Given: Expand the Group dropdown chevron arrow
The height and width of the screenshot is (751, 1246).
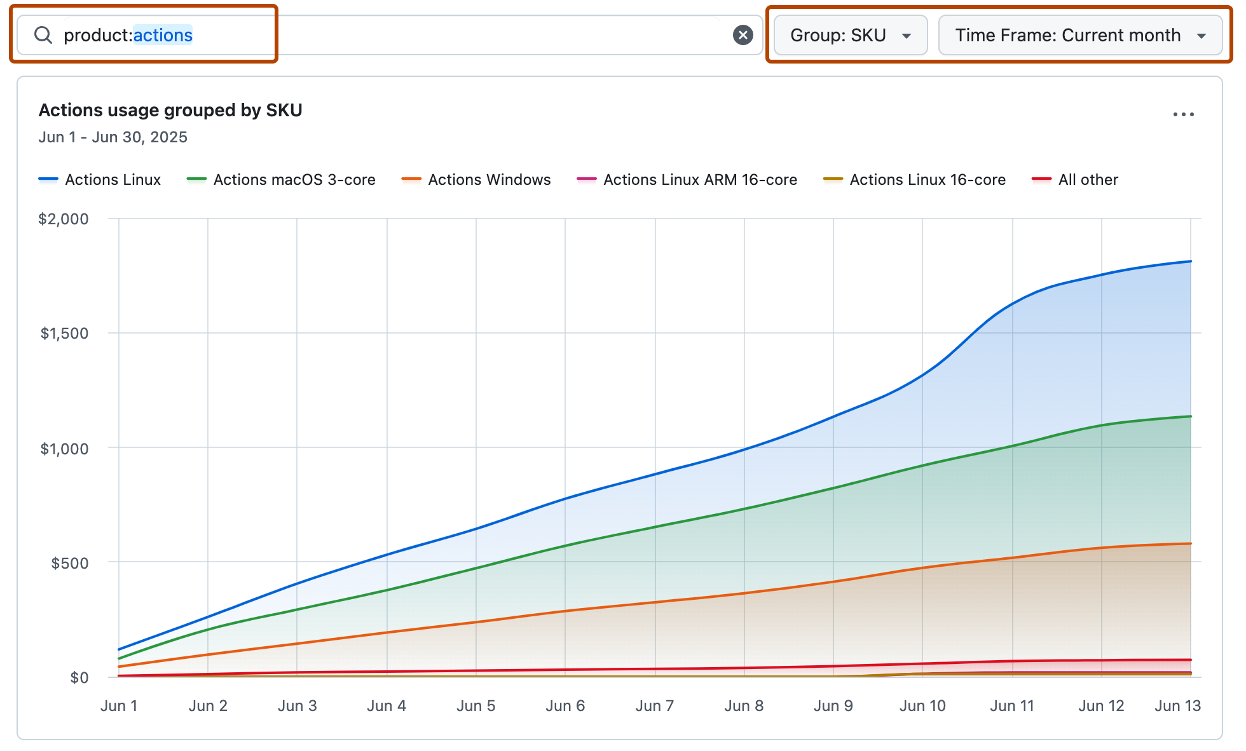Looking at the screenshot, I should [x=906, y=36].
